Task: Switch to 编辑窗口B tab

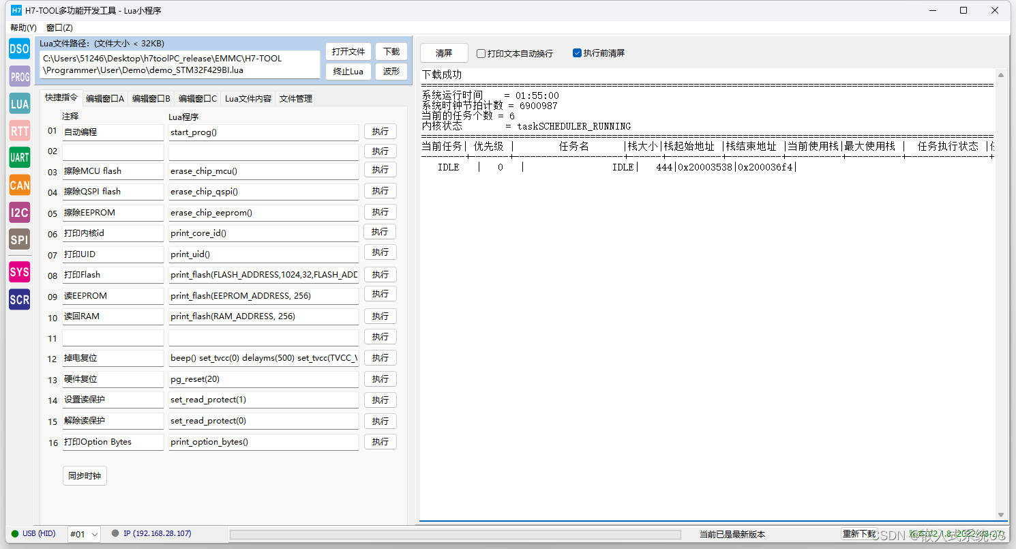Action: tap(151, 99)
